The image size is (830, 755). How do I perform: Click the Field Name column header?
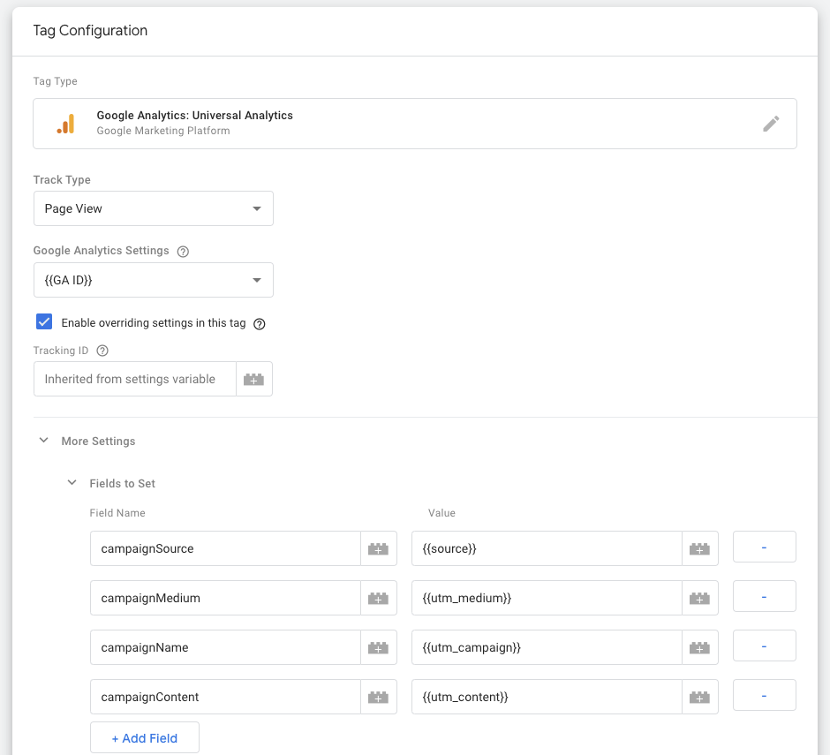(x=117, y=513)
